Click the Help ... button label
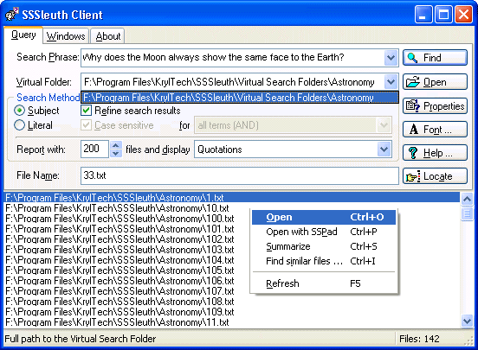Image resolution: width=478 pixels, height=350 pixels. (438, 153)
